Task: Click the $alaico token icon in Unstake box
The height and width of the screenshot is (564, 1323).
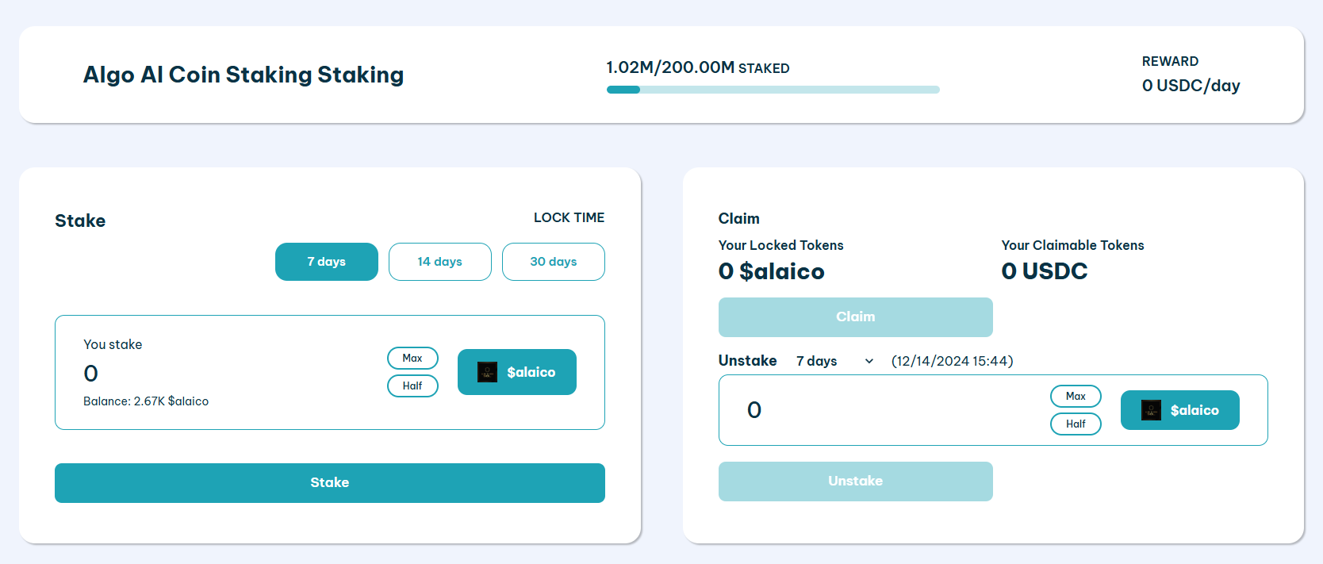Action: tap(1151, 410)
